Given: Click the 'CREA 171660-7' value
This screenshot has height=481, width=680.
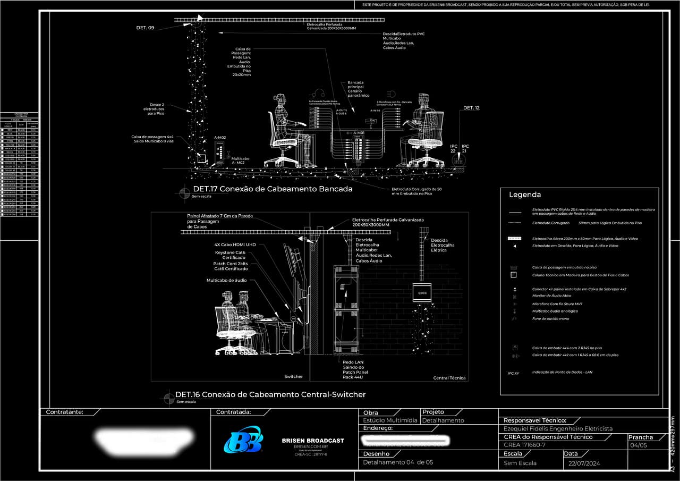Looking at the screenshot, I should click(x=524, y=445).
